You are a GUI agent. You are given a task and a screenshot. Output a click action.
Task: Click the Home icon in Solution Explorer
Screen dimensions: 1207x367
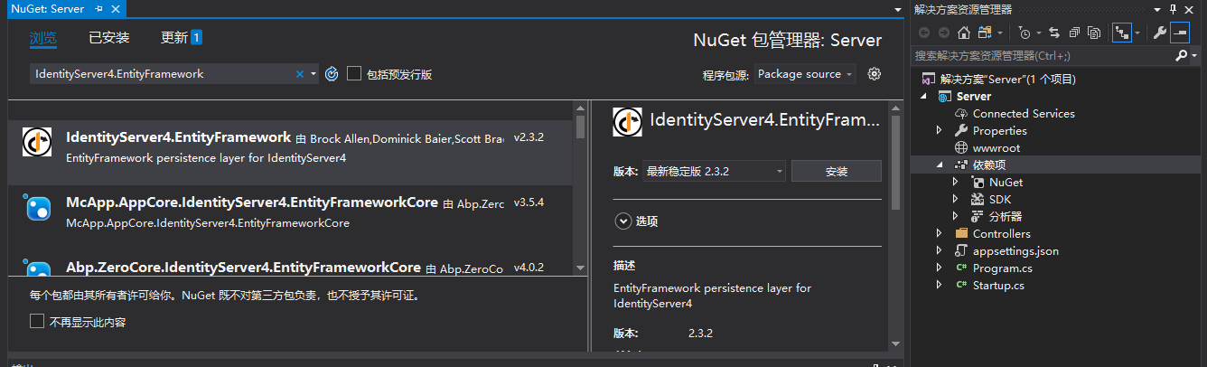(x=964, y=33)
